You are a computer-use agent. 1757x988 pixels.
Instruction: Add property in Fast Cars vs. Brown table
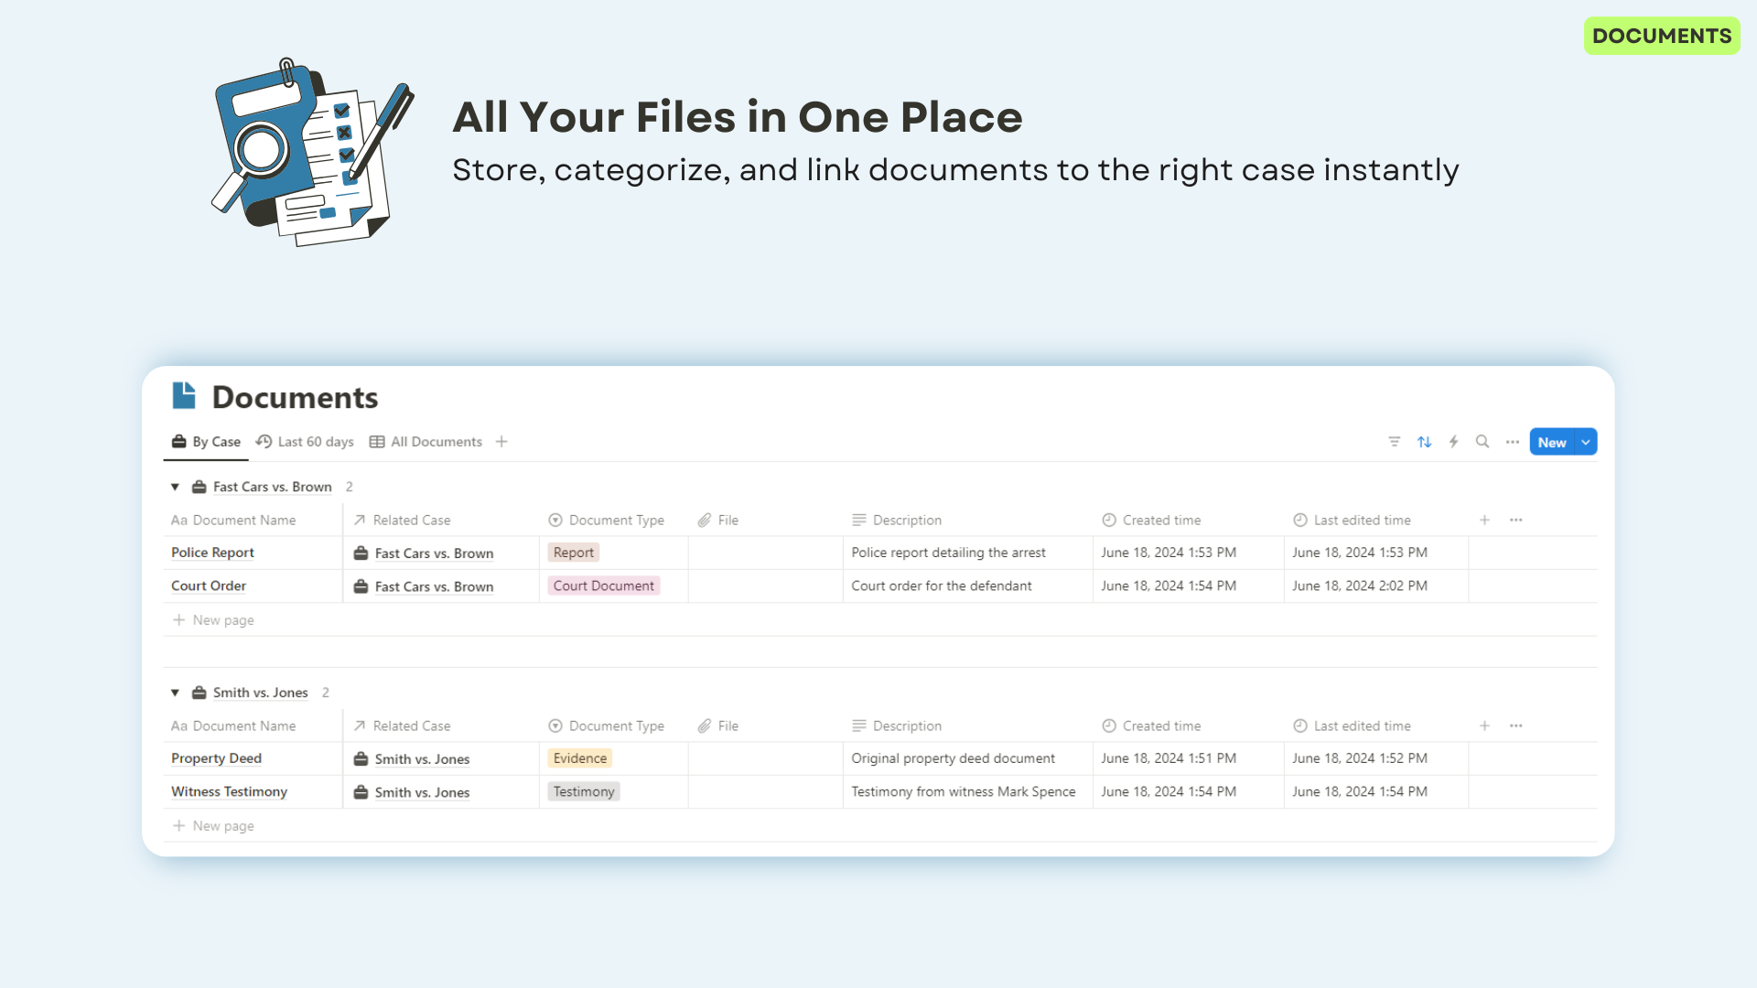[1484, 520]
